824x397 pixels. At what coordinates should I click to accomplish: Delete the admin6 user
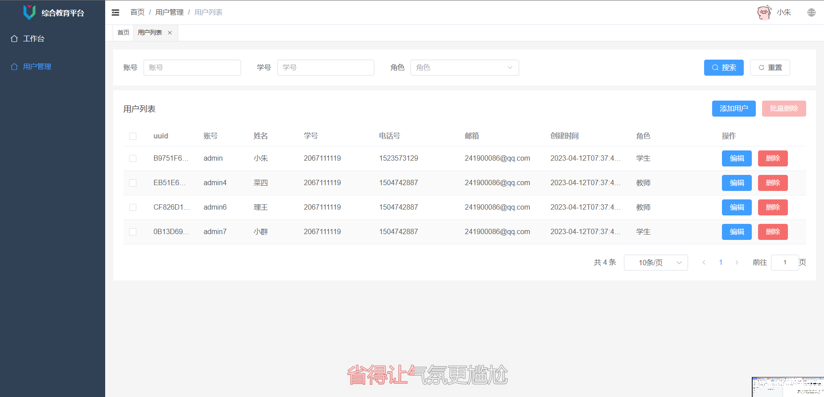click(x=773, y=207)
